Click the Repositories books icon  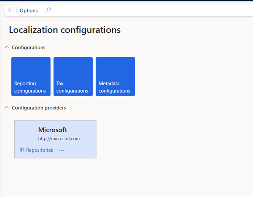(x=22, y=150)
